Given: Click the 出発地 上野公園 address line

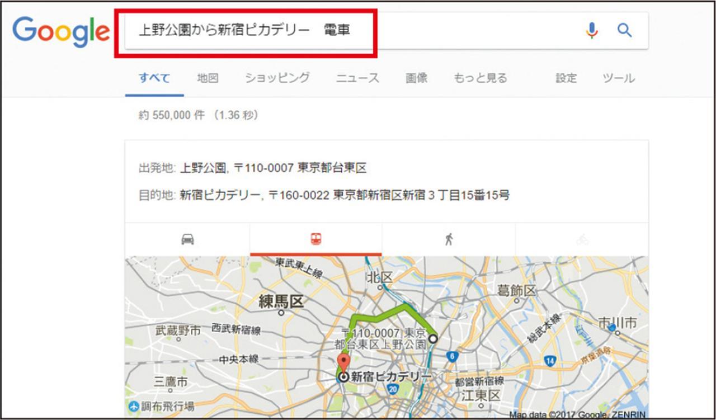Looking at the screenshot, I should (252, 168).
